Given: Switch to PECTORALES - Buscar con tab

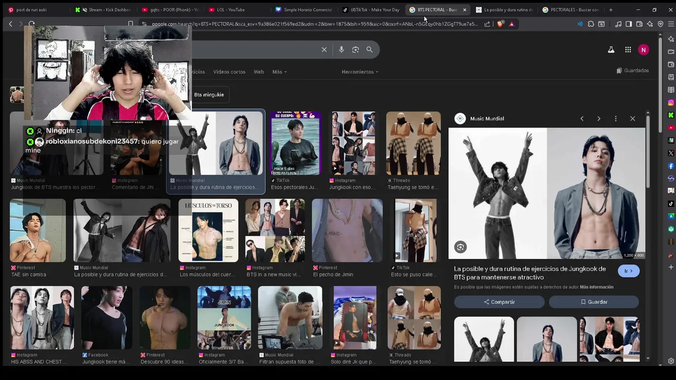Looking at the screenshot, I should tap(570, 9).
